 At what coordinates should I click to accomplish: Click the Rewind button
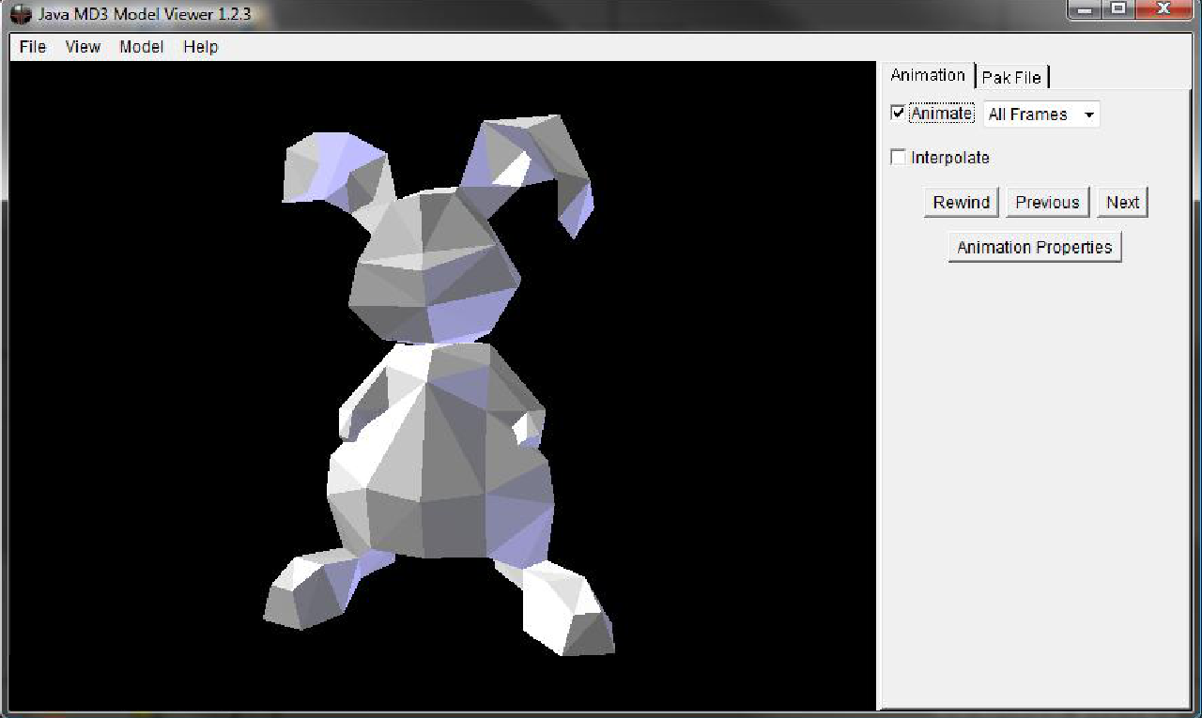pyautogui.click(x=961, y=202)
